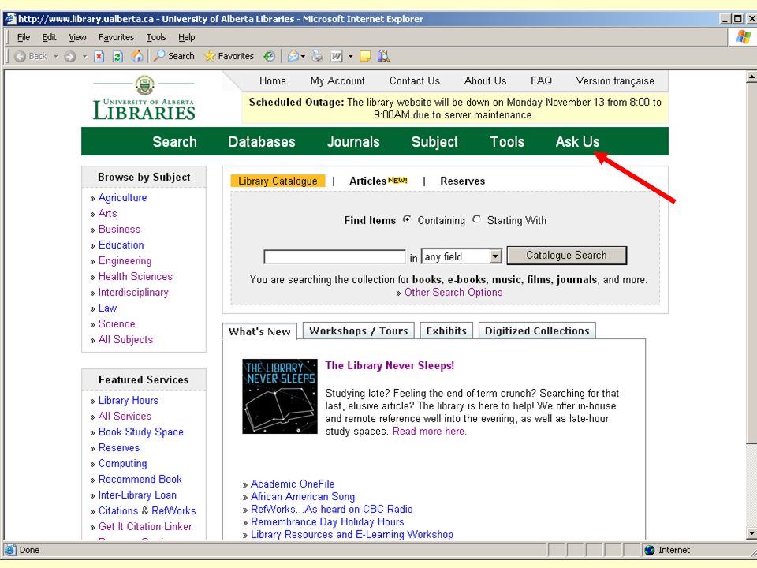Click the Contact Us link
Image resolution: width=757 pixels, height=568 pixels.
[x=415, y=80]
